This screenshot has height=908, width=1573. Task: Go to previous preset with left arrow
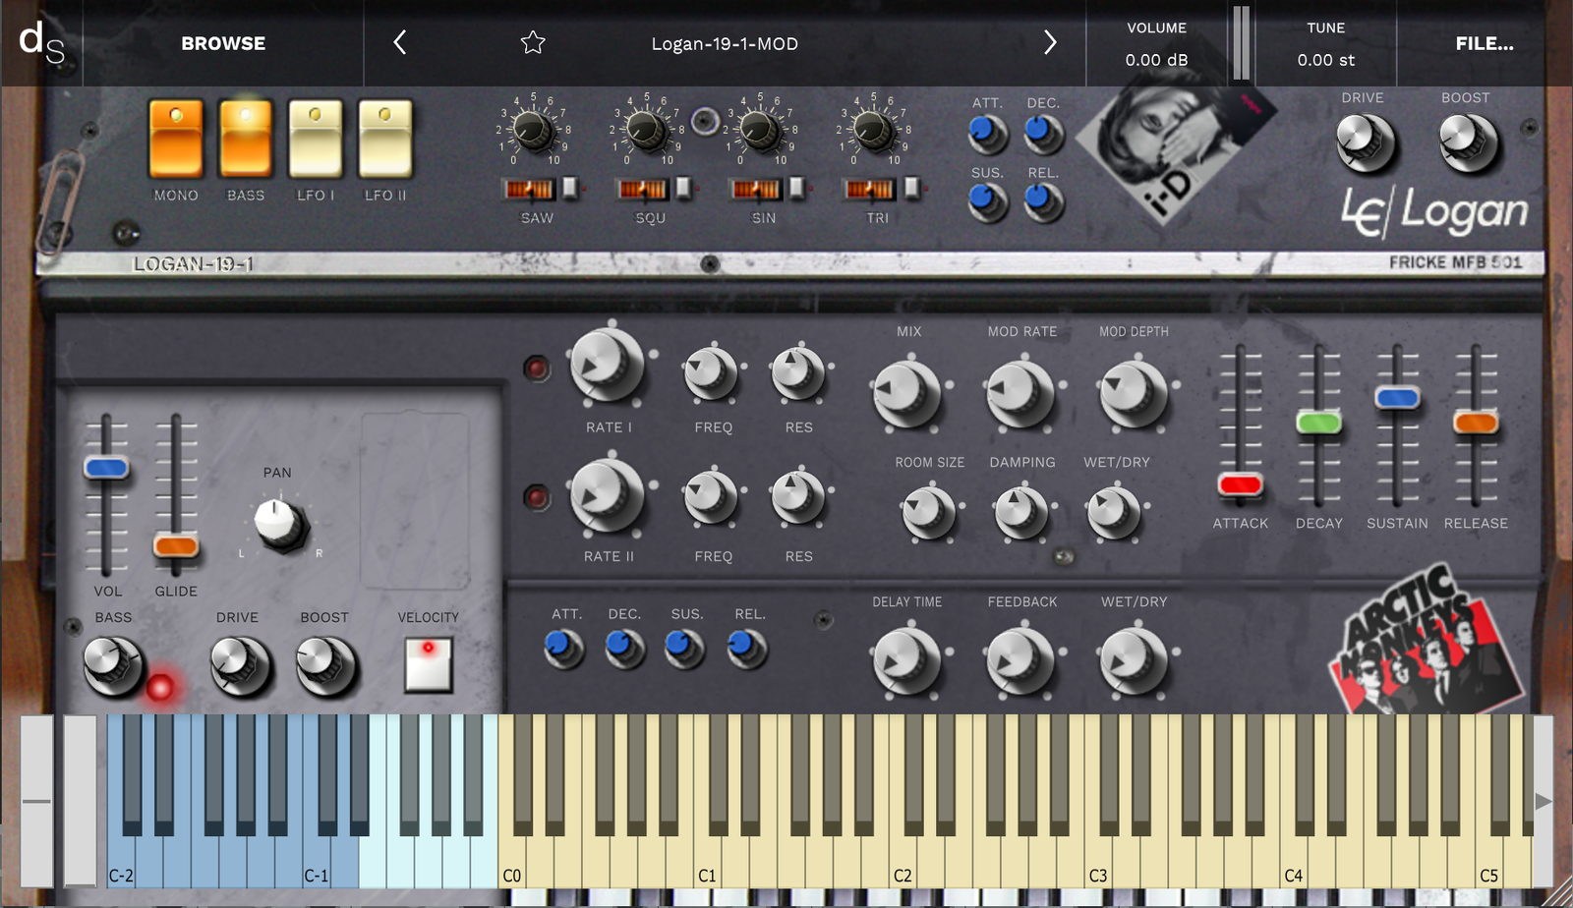[400, 42]
